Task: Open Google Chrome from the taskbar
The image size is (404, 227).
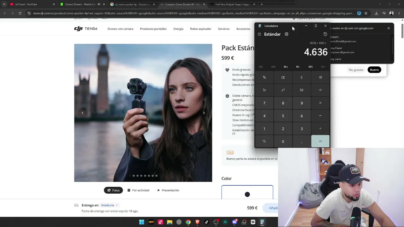Action: coord(188,222)
